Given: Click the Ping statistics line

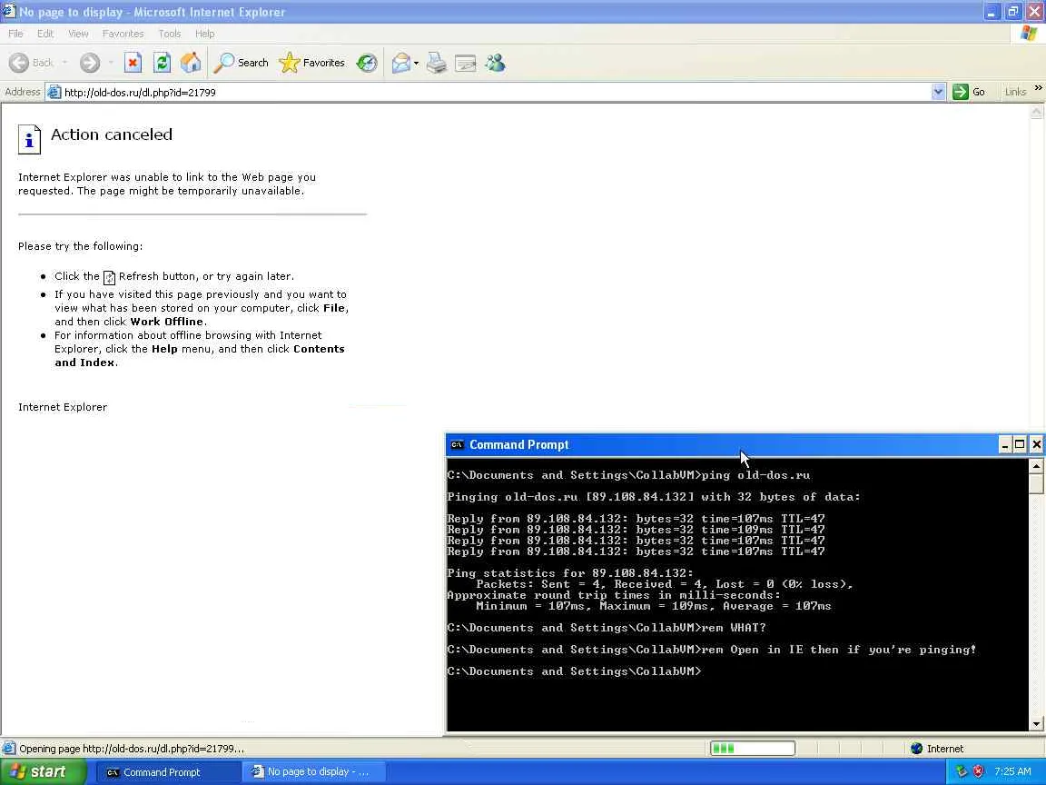Looking at the screenshot, I should 569,572.
